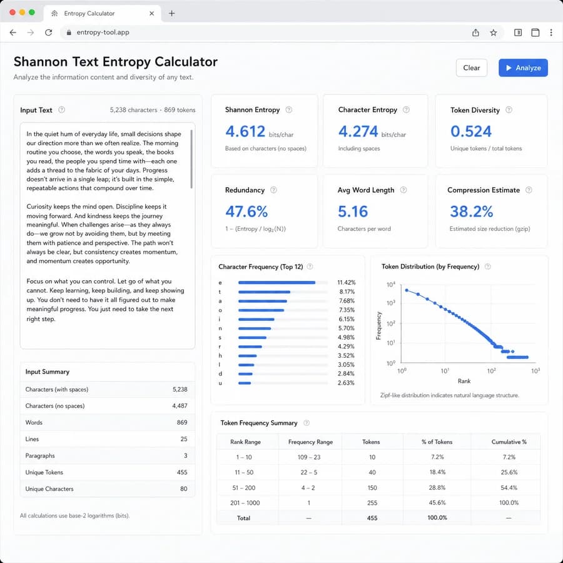Click the 'e' character frequency bar

[276, 283]
